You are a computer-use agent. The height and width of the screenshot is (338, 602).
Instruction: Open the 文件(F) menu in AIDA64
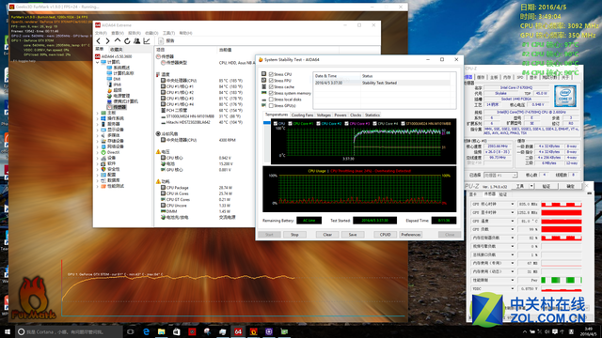pos(101,33)
